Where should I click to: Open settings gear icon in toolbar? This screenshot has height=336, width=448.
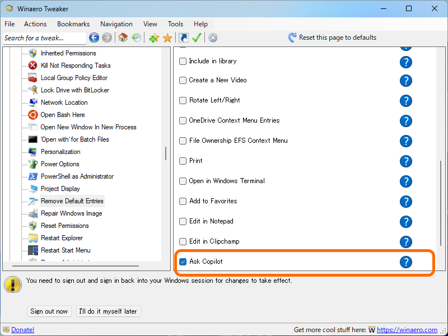(213, 38)
